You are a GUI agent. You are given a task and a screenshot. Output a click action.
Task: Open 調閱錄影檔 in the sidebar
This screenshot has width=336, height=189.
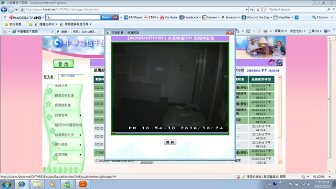62,105
